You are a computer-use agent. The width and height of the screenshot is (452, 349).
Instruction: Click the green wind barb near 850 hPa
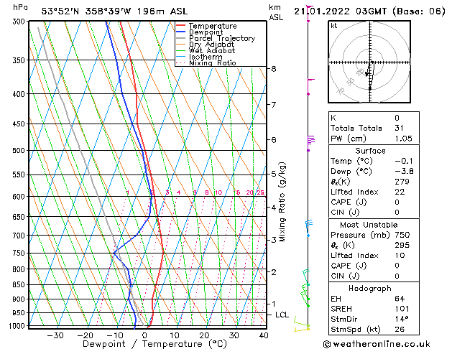pyautogui.click(x=305, y=291)
